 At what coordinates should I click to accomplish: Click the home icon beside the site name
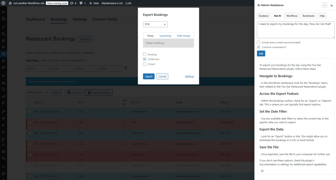[x=10, y=3]
